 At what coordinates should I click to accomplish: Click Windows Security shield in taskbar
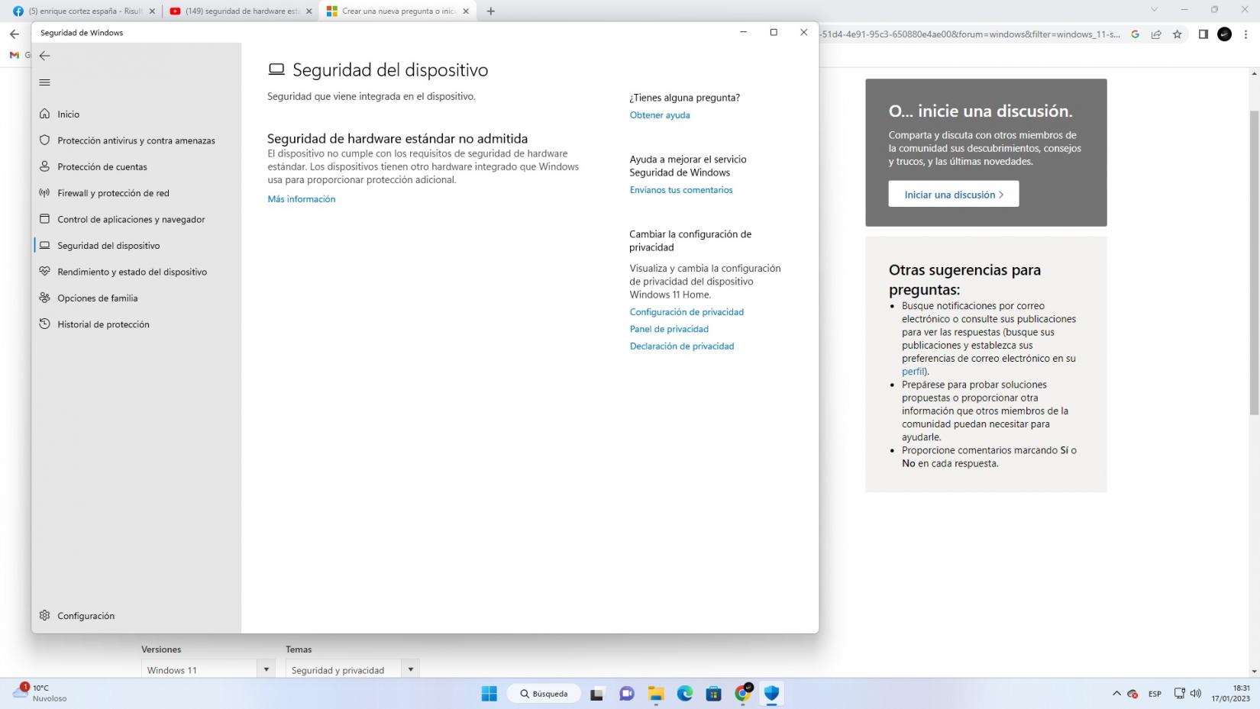(771, 694)
